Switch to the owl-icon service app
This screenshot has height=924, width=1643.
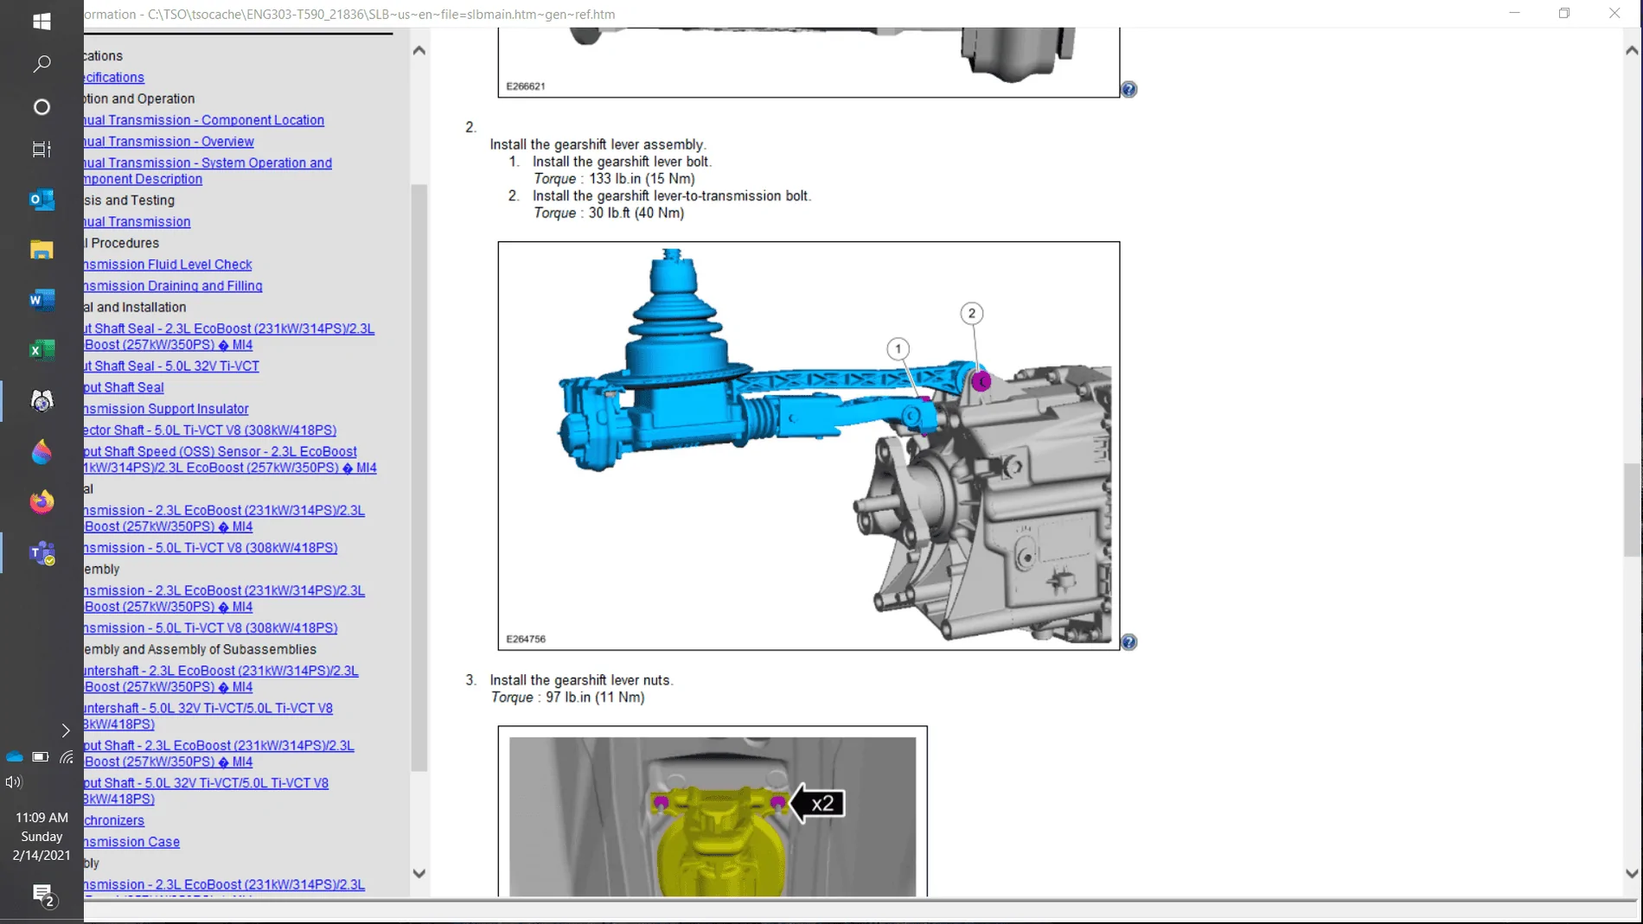pos(42,401)
